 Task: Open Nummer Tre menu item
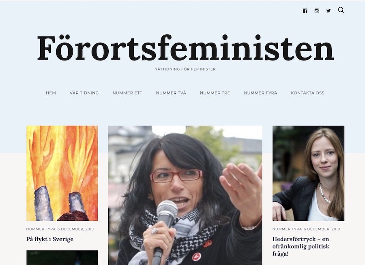coord(215,93)
